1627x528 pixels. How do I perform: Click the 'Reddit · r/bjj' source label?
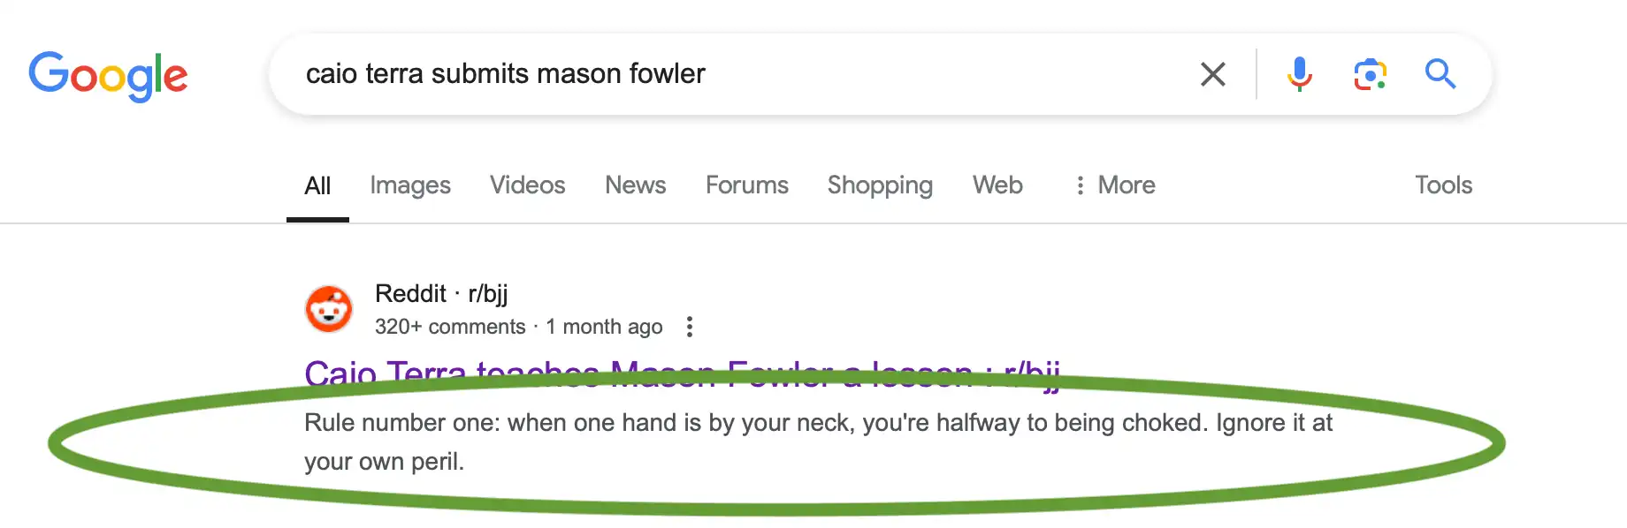click(x=442, y=293)
